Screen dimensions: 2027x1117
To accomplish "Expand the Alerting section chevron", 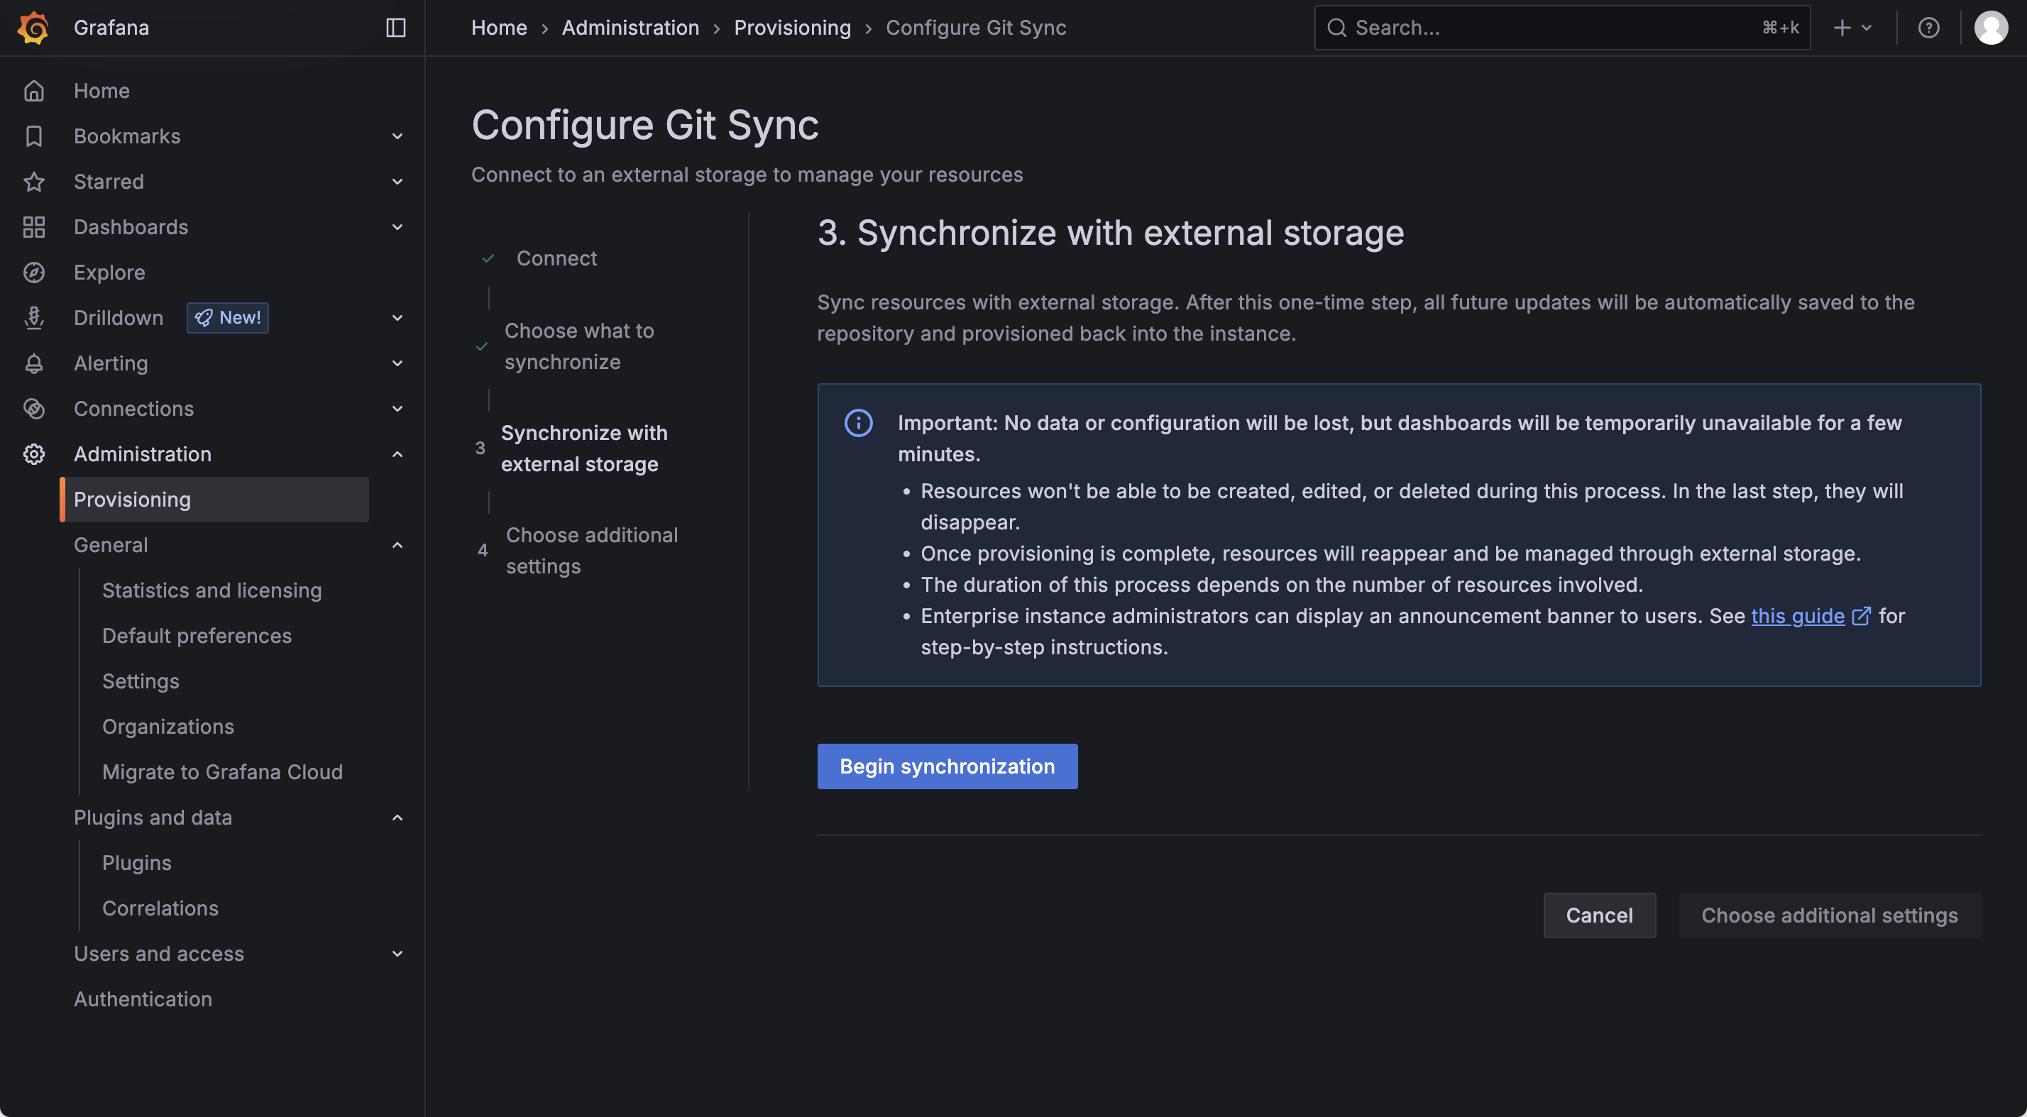I will [x=397, y=363].
